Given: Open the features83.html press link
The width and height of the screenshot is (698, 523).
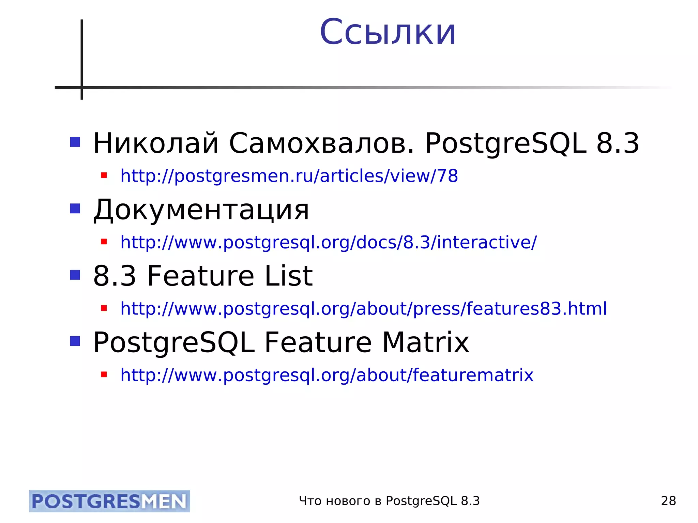Looking at the screenshot, I should 364,309.
